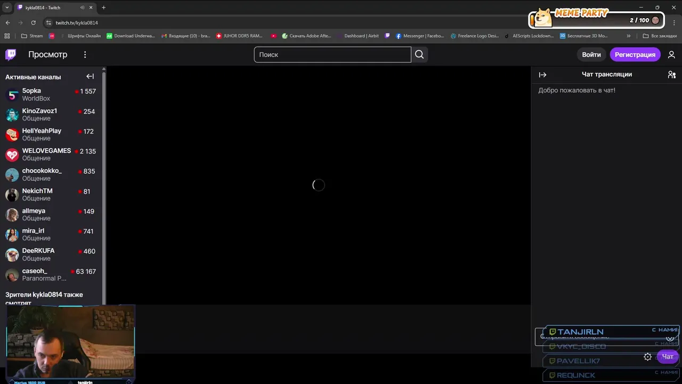
Task: Open Входящие (10) Gmail bookmark
Action: point(186,36)
